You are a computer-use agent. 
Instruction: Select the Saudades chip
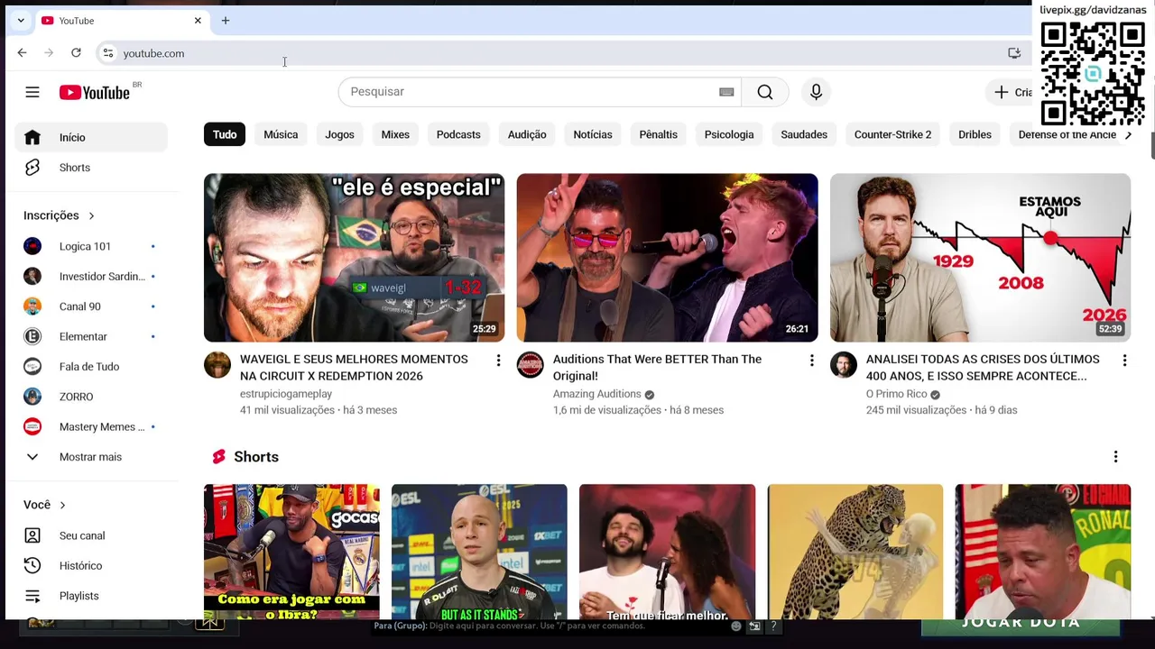tap(804, 134)
